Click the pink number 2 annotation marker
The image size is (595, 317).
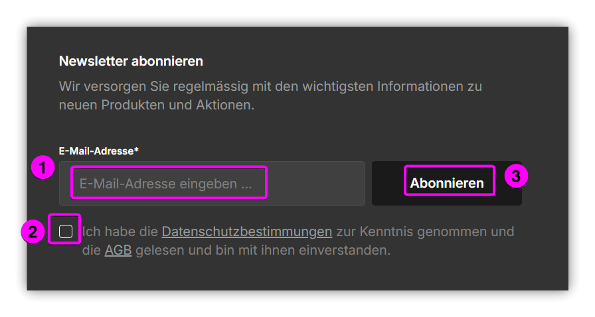click(x=33, y=231)
